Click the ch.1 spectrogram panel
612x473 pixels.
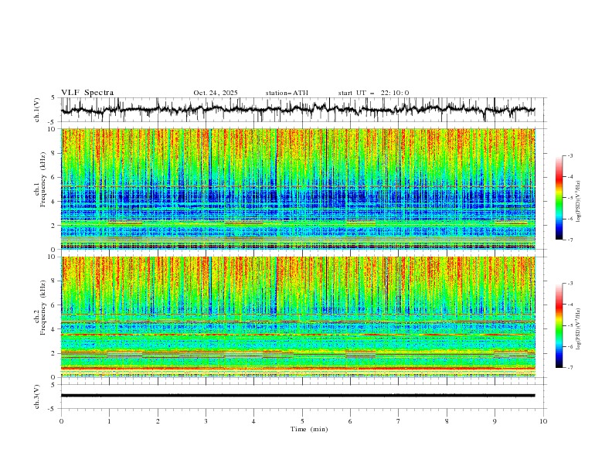coord(298,189)
